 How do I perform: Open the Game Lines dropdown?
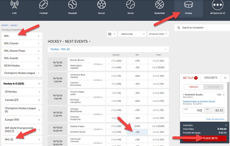click(132, 34)
